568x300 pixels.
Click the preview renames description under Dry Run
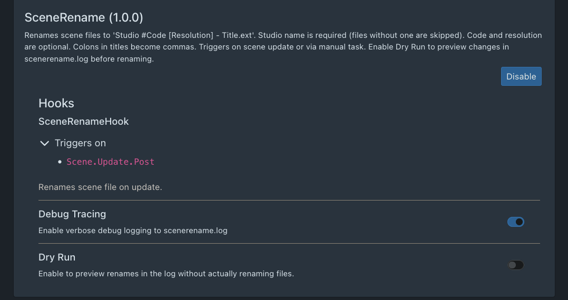166,274
